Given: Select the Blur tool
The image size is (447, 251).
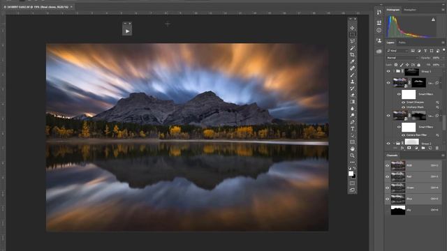Looking at the screenshot, I should [352, 109].
